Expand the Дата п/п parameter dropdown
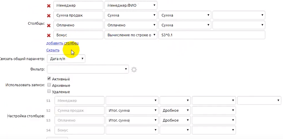Screen dimensions: 283x139 (x=66, y=59)
